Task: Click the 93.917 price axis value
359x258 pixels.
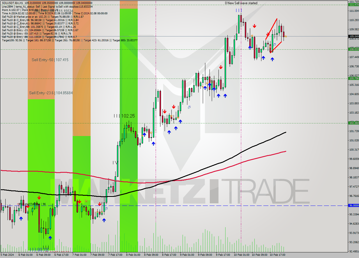Action: click(x=354, y=233)
